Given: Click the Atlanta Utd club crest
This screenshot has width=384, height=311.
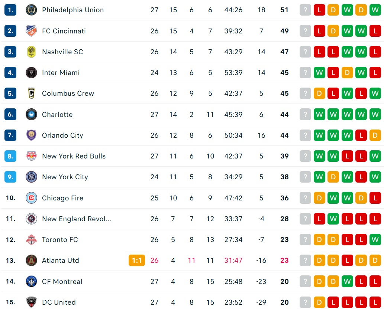Looking at the screenshot, I should pyautogui.click(x=31, y=261).
